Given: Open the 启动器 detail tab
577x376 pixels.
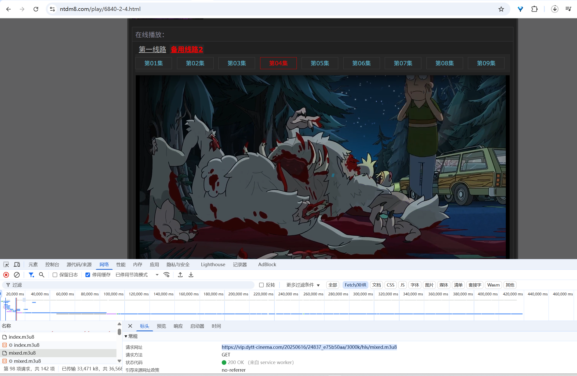Looking at the screenshot, I should tap(197, 326).
